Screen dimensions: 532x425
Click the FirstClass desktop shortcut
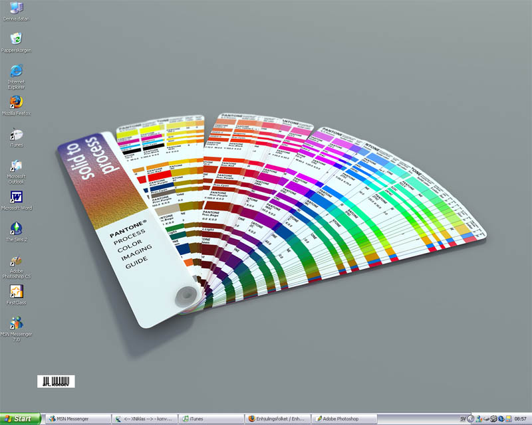click(x=16, y=295)
